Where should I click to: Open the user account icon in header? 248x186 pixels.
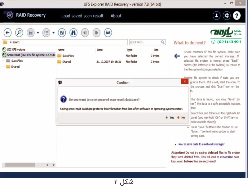216,15
